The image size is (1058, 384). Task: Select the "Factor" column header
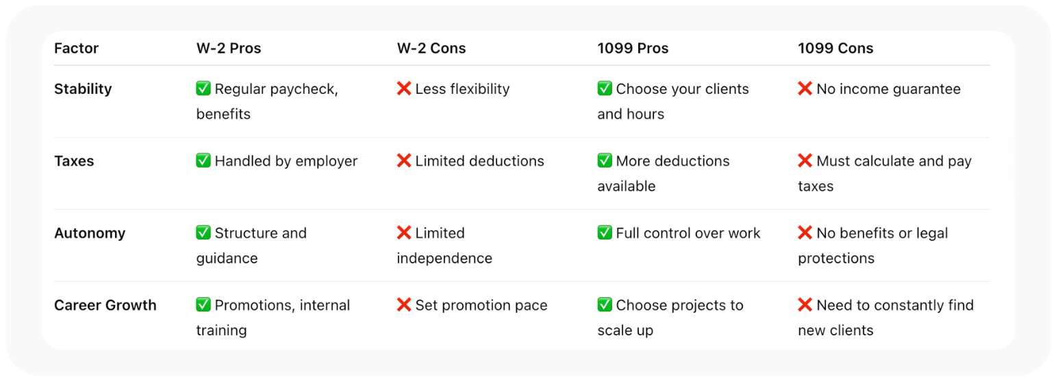coord(76,49)
